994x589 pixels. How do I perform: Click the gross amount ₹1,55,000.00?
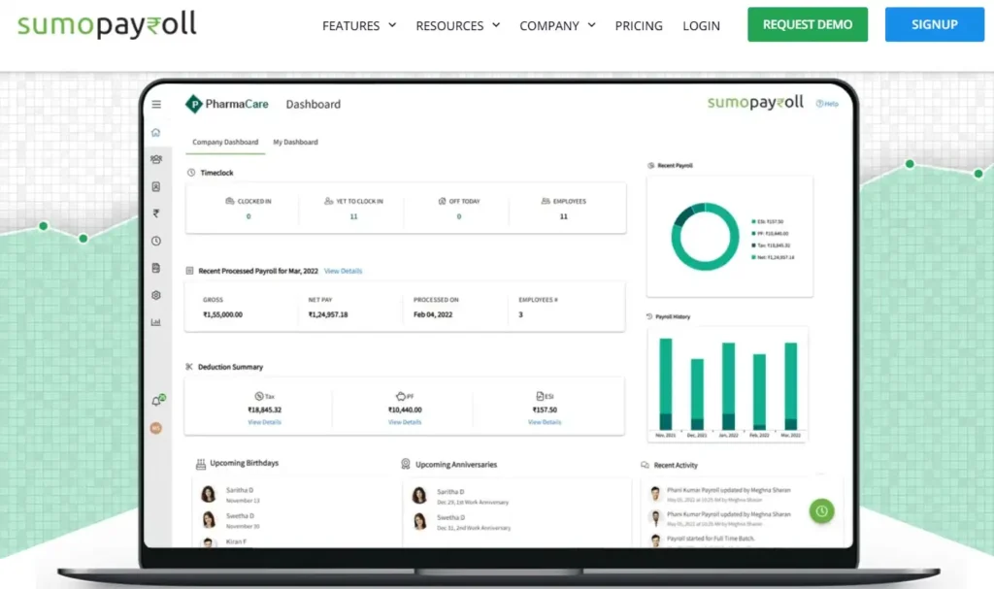222,314
